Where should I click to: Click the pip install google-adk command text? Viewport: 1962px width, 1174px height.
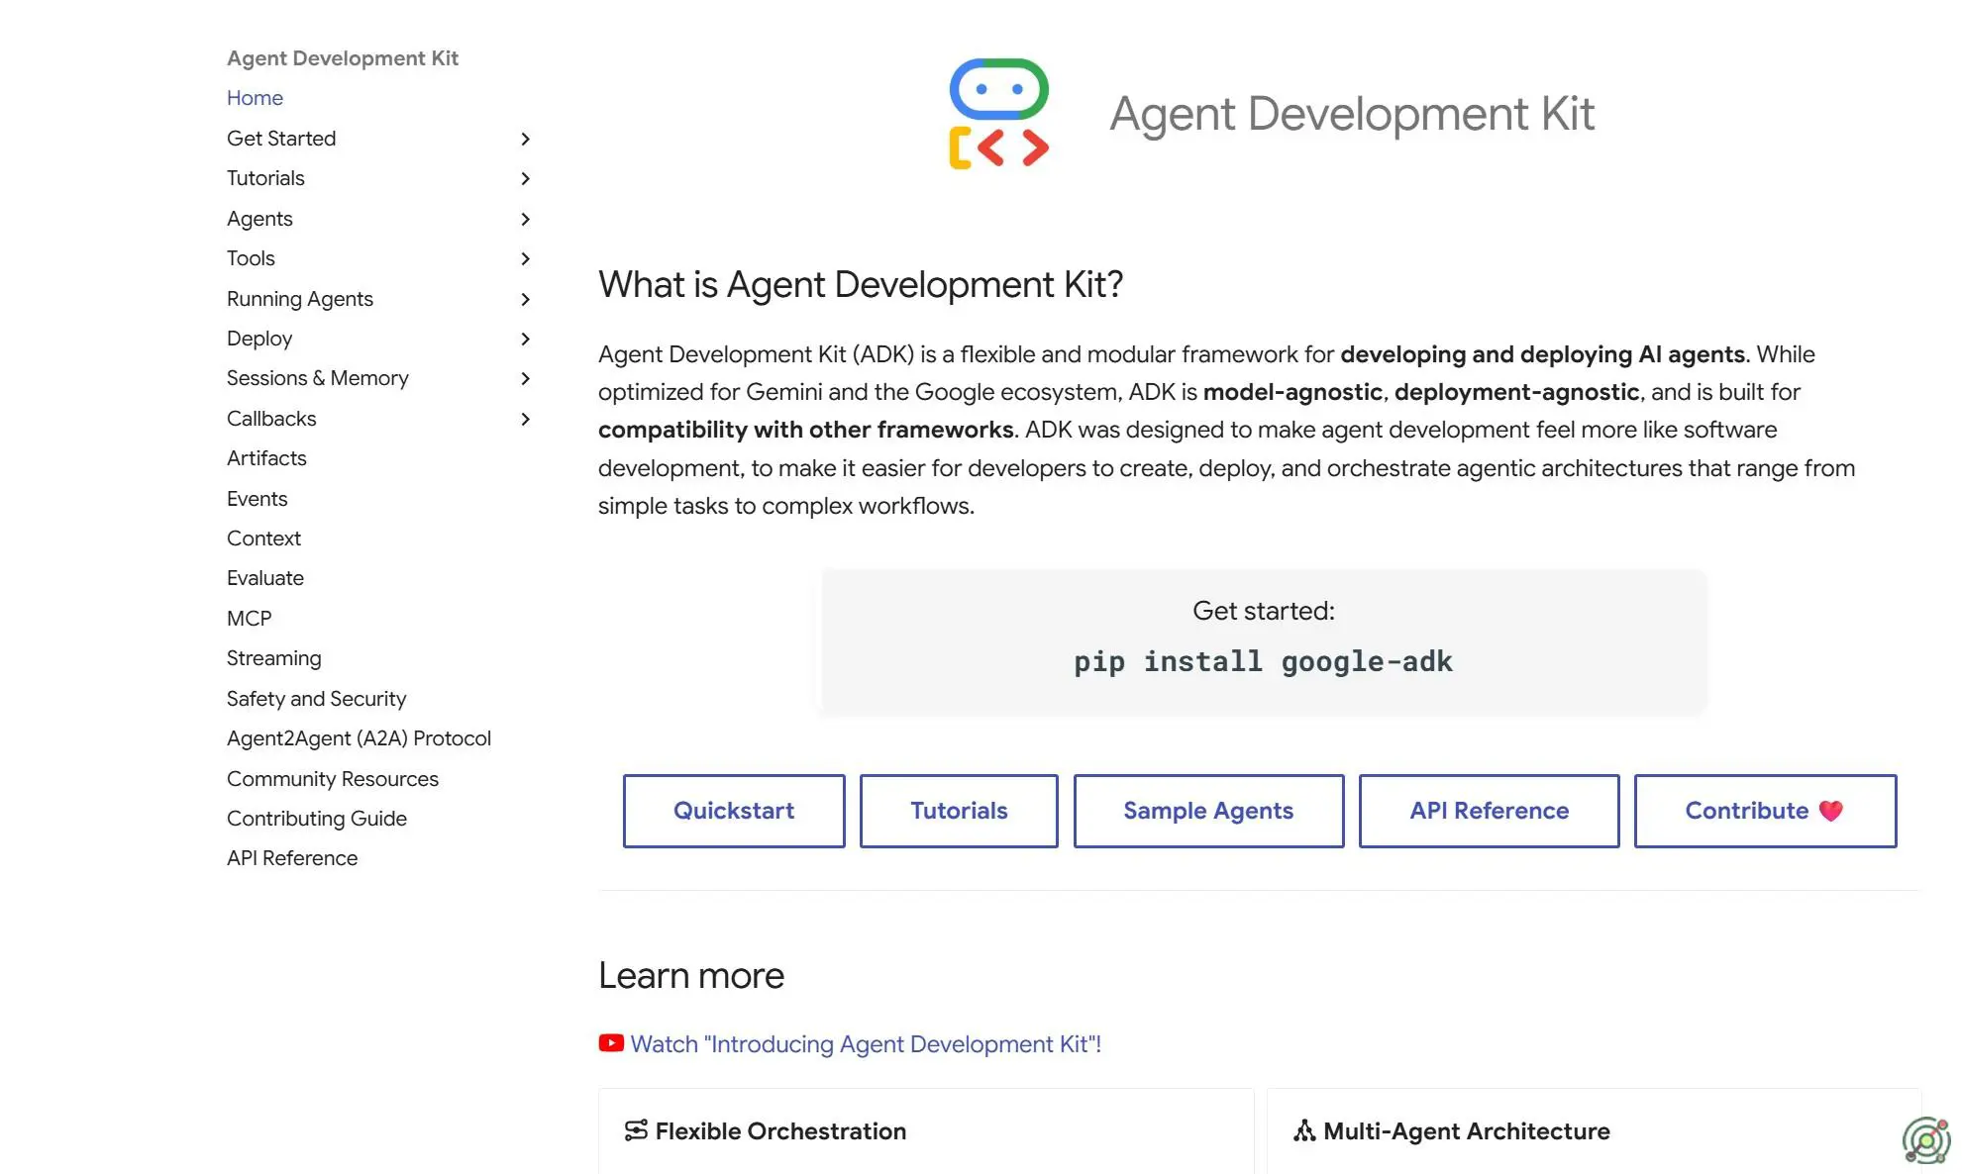[x=1263, y=661]
